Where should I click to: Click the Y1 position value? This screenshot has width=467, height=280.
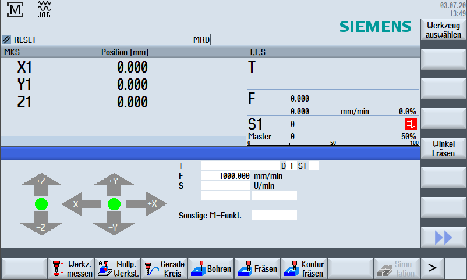pyautogui.click(x=132, y=84)
